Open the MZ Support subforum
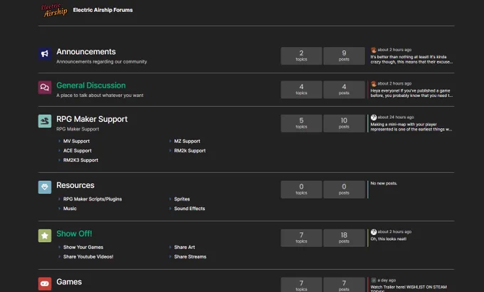Screen dimensions: 484x292 pos(187,141)
